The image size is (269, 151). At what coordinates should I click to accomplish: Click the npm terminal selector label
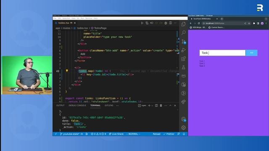pyautogui.click(x=142, y=106)
